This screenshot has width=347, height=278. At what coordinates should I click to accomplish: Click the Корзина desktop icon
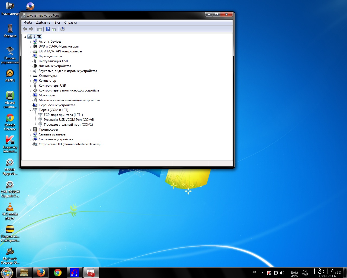pyautogui.click(x=10, y=31)
